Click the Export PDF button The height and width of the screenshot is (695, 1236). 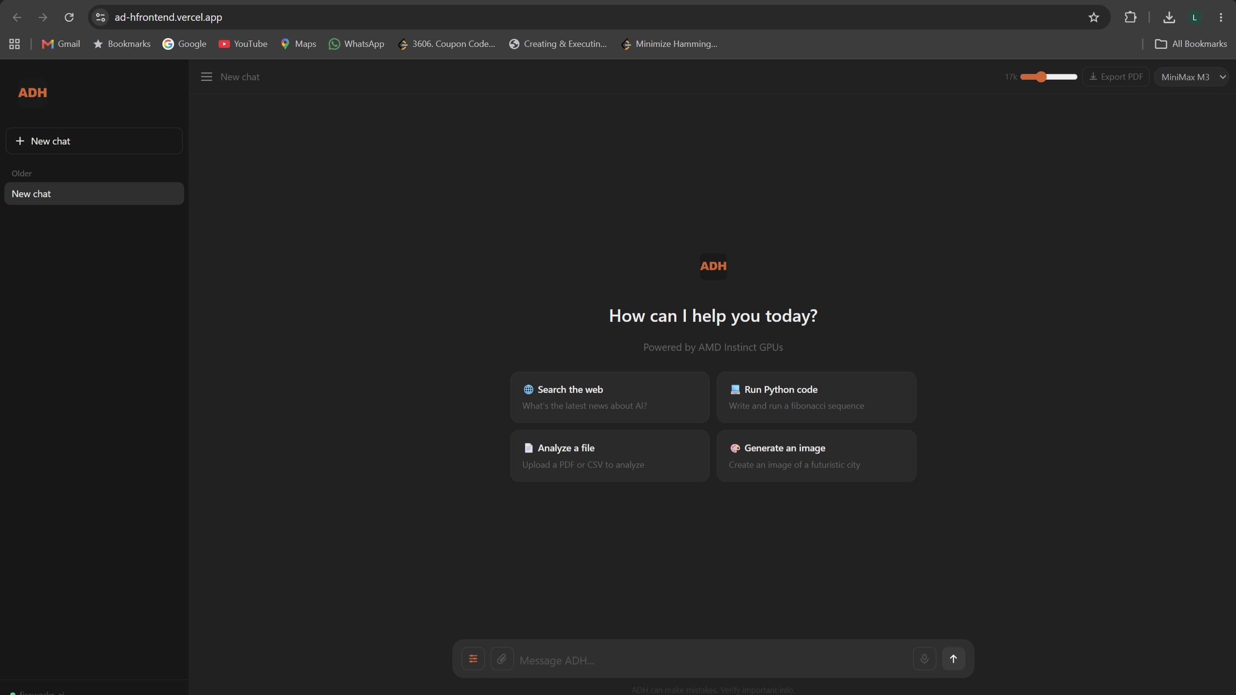click(x=1116, y=77)
